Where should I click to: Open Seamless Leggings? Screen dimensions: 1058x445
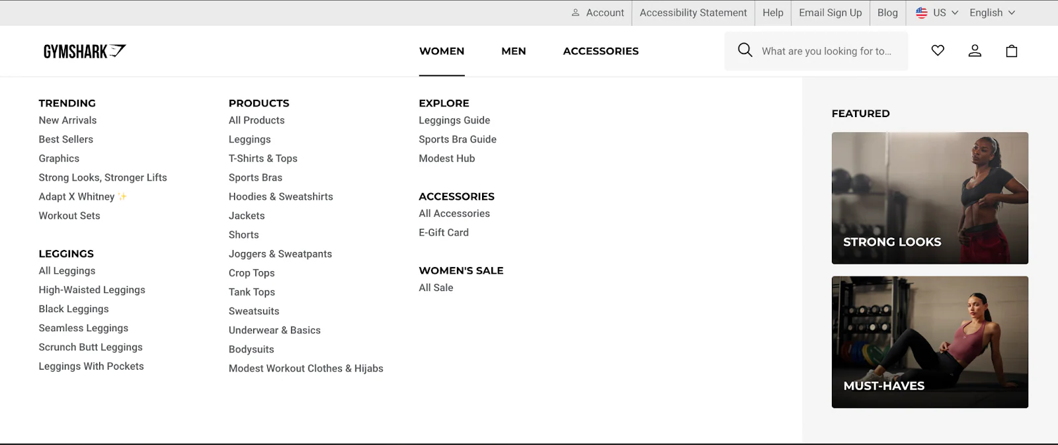83,329
